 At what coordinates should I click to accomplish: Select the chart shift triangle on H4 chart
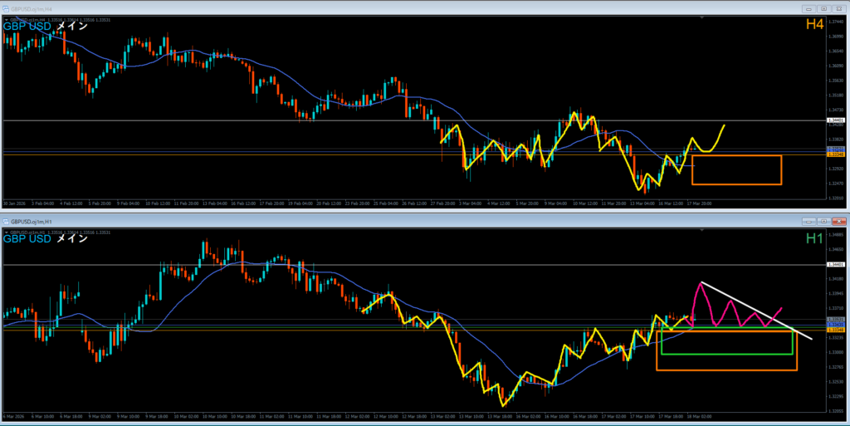coord(702,18)
